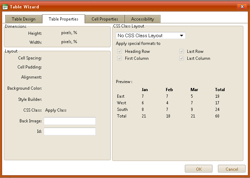
Task: Click the East row label in preview
Action: tap(121, 96)
